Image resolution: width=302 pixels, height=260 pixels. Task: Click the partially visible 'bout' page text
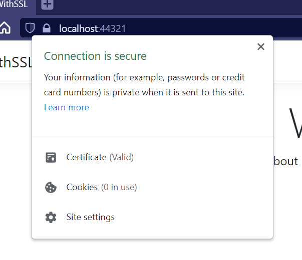tap(286, 161)
